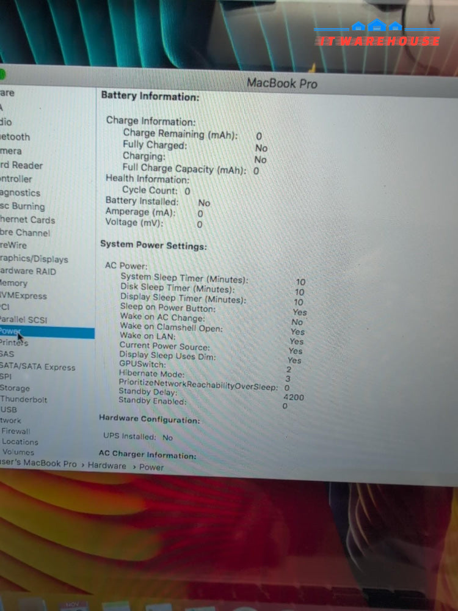
Task: Open Fibre Channel sidebar entry
Action: click(x=25, y=233)
